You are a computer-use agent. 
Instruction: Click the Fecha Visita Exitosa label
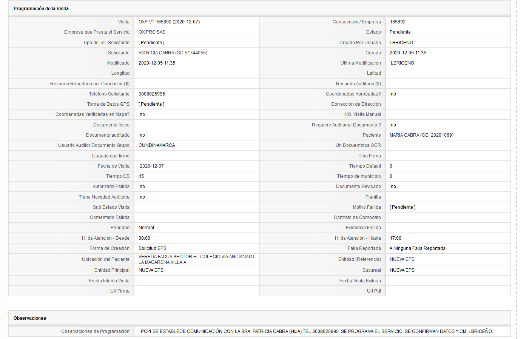[x=360, y=281]
